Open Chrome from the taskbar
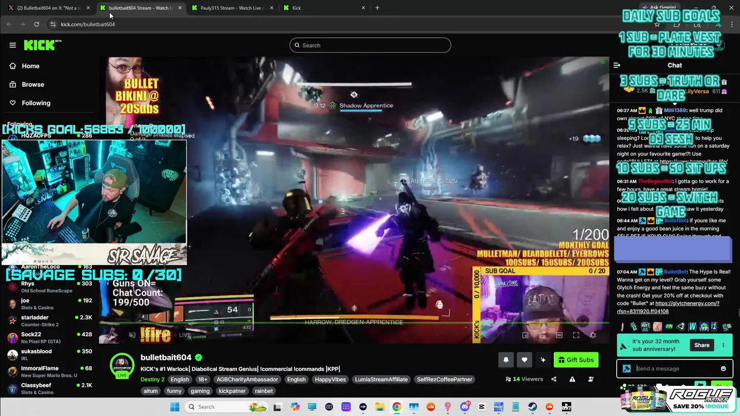 point(397,407)
